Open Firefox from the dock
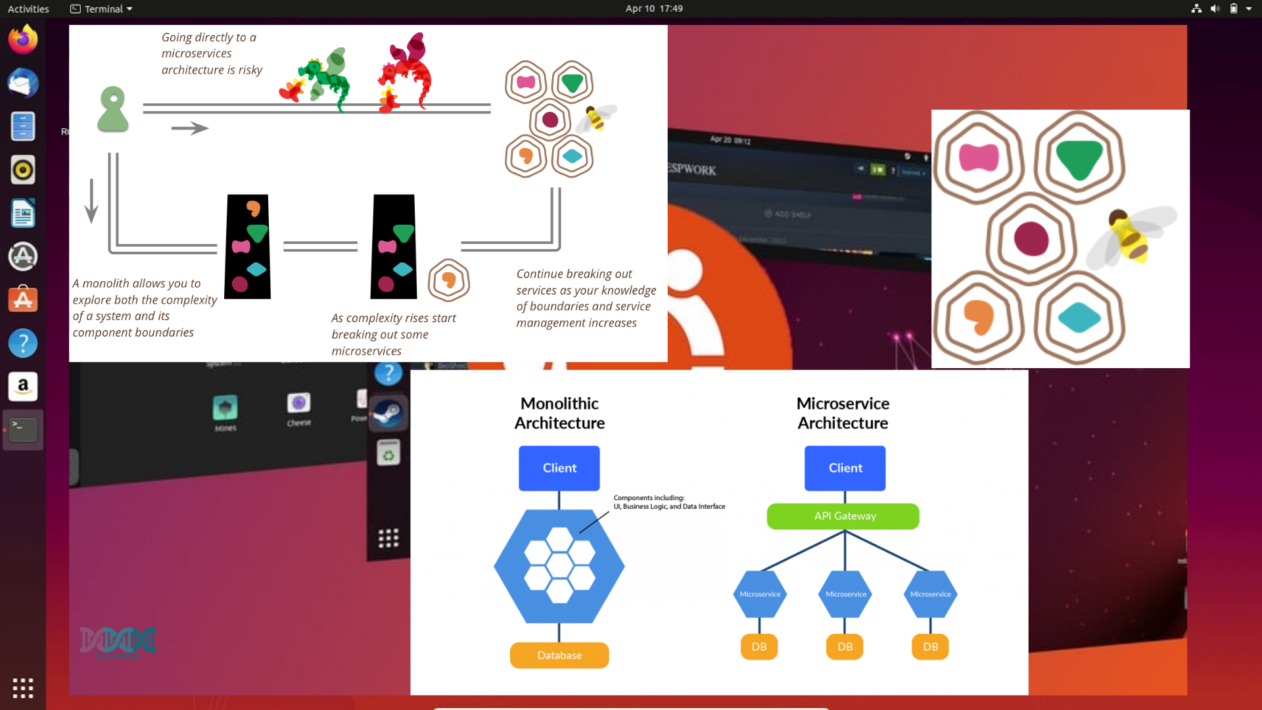Screen dimensions: 1262x710 (23, 39)
